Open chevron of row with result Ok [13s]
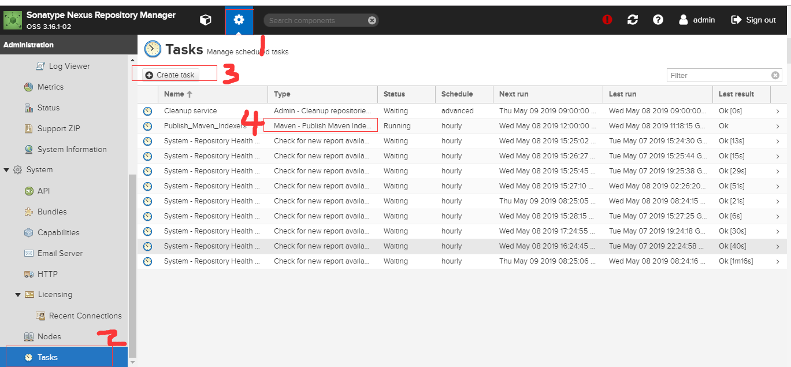The image size is (791, 367). 778,141
